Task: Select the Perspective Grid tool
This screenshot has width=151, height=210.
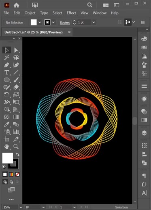Action: point(16,109)
